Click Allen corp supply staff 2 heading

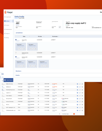tap(76, 23)
